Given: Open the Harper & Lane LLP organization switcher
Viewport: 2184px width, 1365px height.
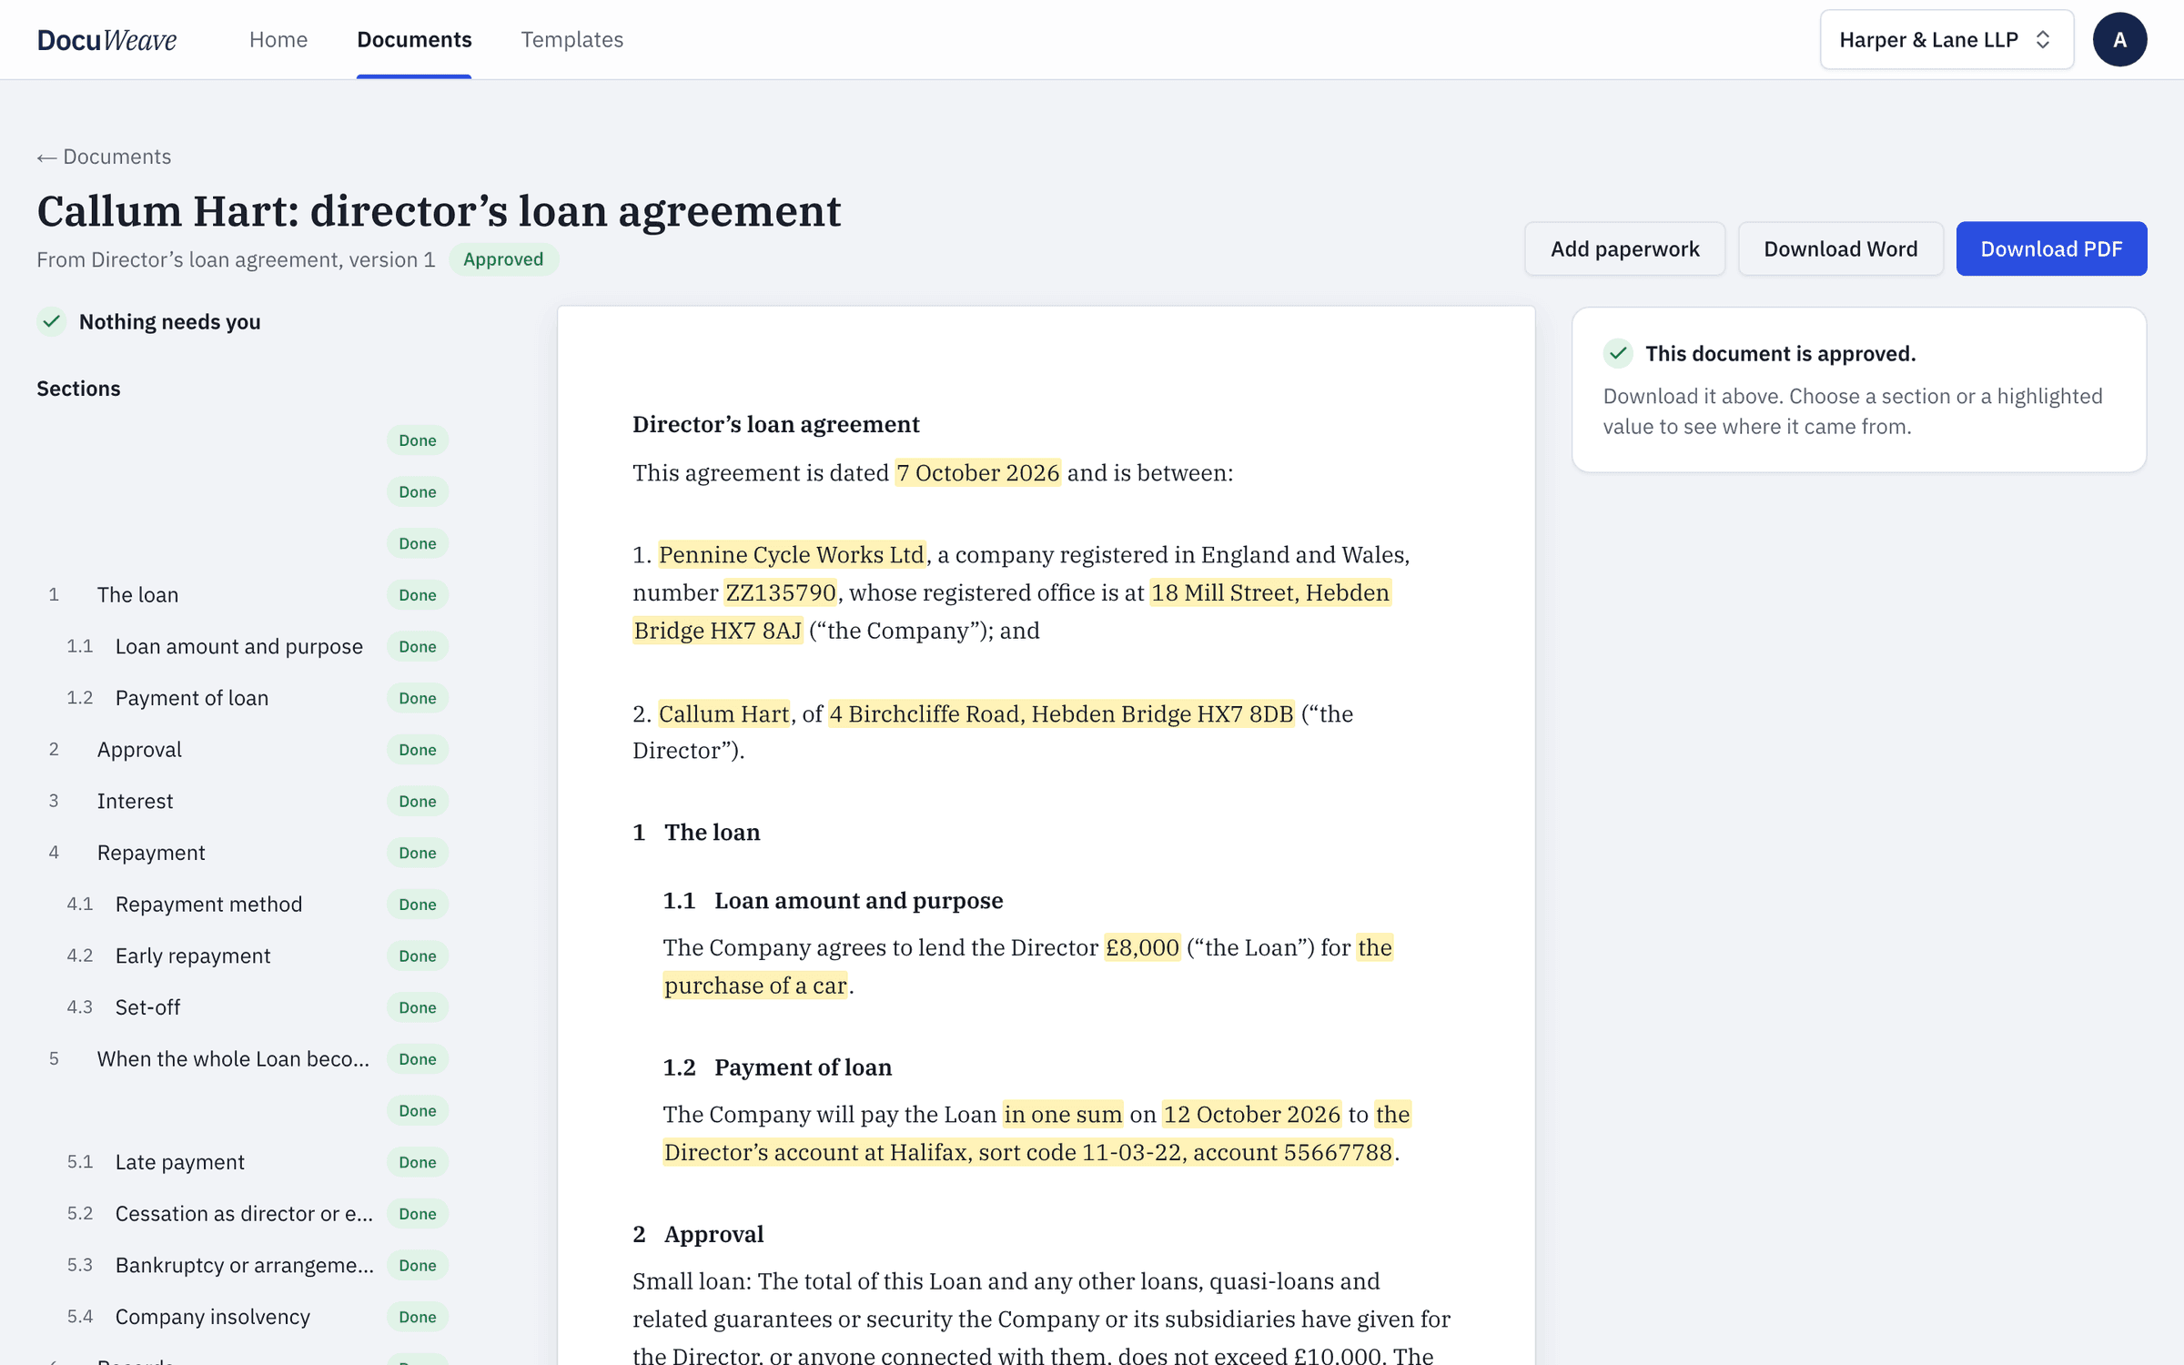Looking at the screenshot, I should [1946, 39].
